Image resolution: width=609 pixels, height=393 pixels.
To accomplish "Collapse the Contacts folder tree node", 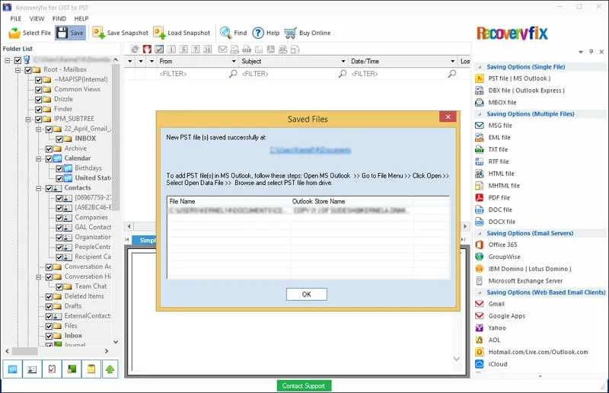I will pyautogui.click(x=38, y=187).
